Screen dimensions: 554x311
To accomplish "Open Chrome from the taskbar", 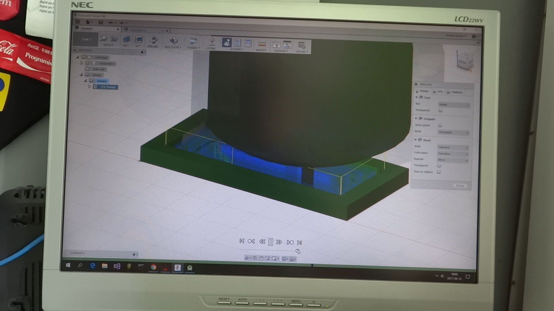I will point(153,267).
